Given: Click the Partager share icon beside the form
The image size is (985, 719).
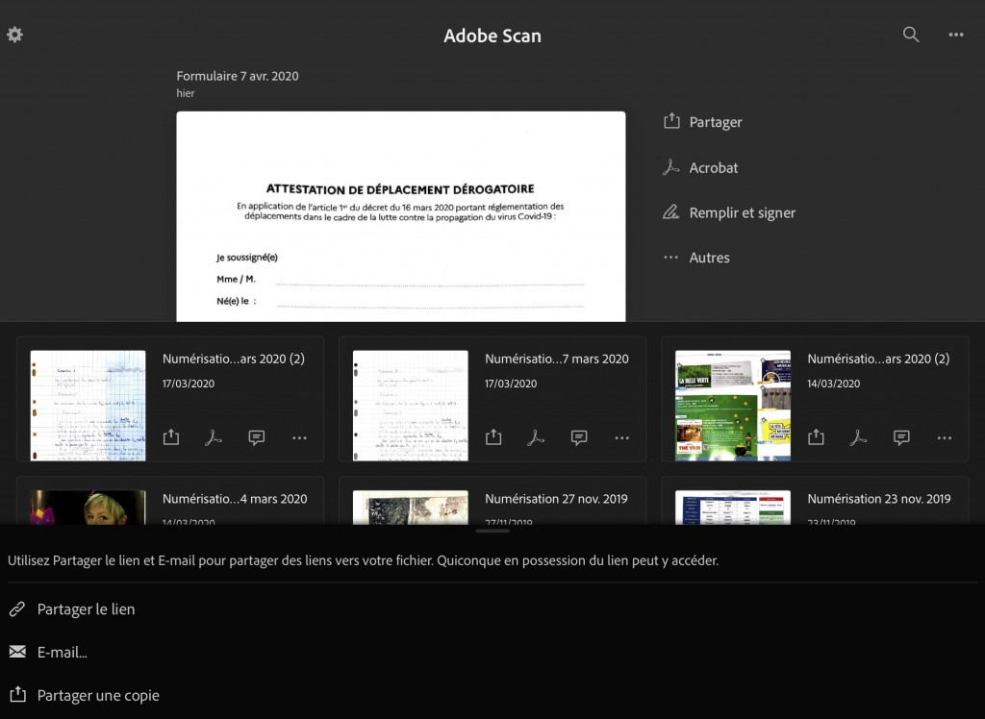Looking at the screenshot, I should tap(671, 121).
